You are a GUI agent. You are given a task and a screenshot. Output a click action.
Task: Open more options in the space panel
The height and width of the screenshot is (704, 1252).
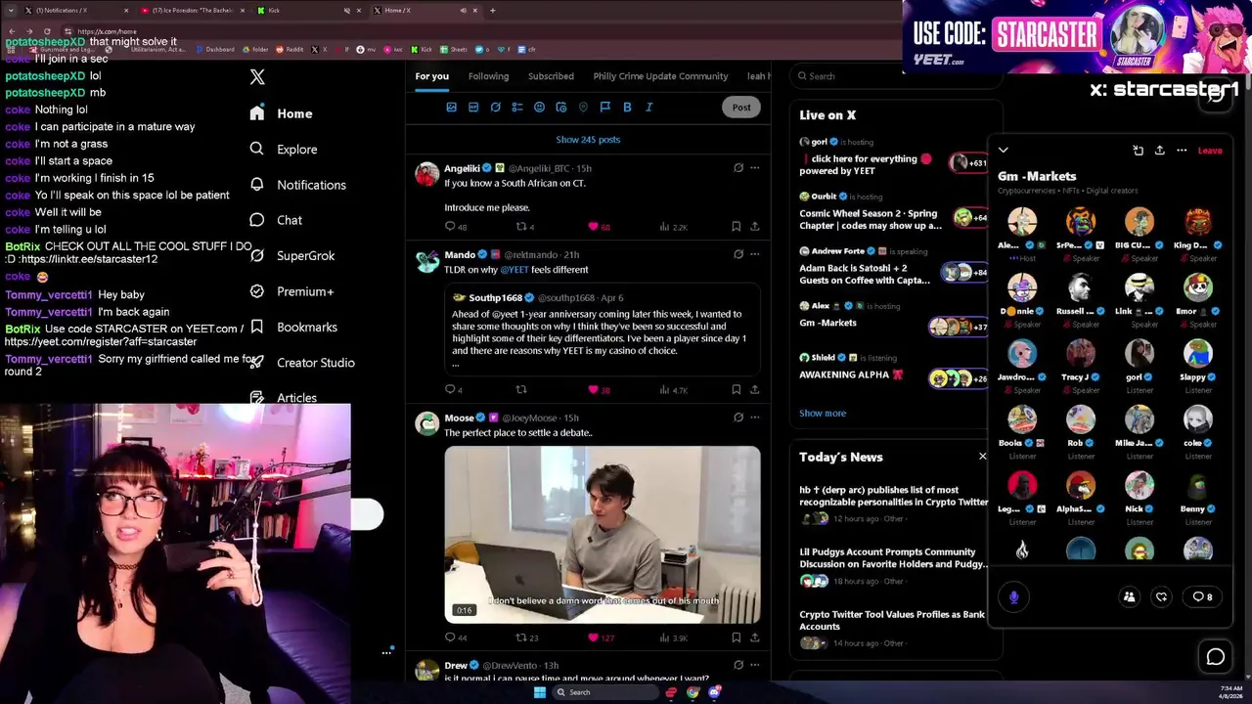(1182, 151)
